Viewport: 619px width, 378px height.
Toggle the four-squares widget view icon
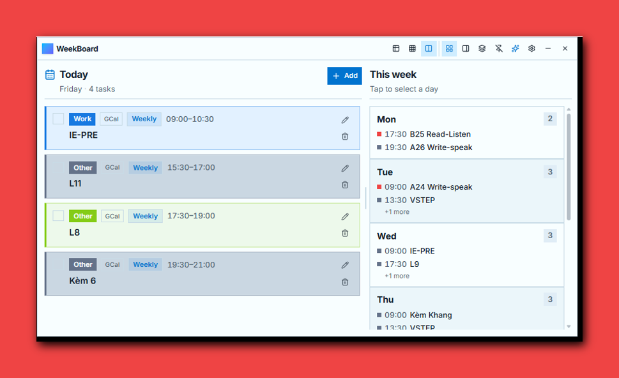click(449, 49)
